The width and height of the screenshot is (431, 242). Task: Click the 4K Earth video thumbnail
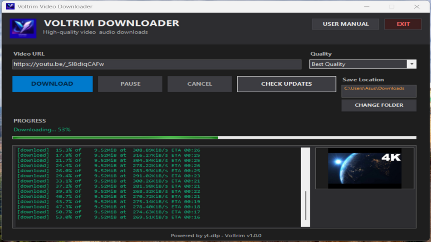tap(365, 168)
